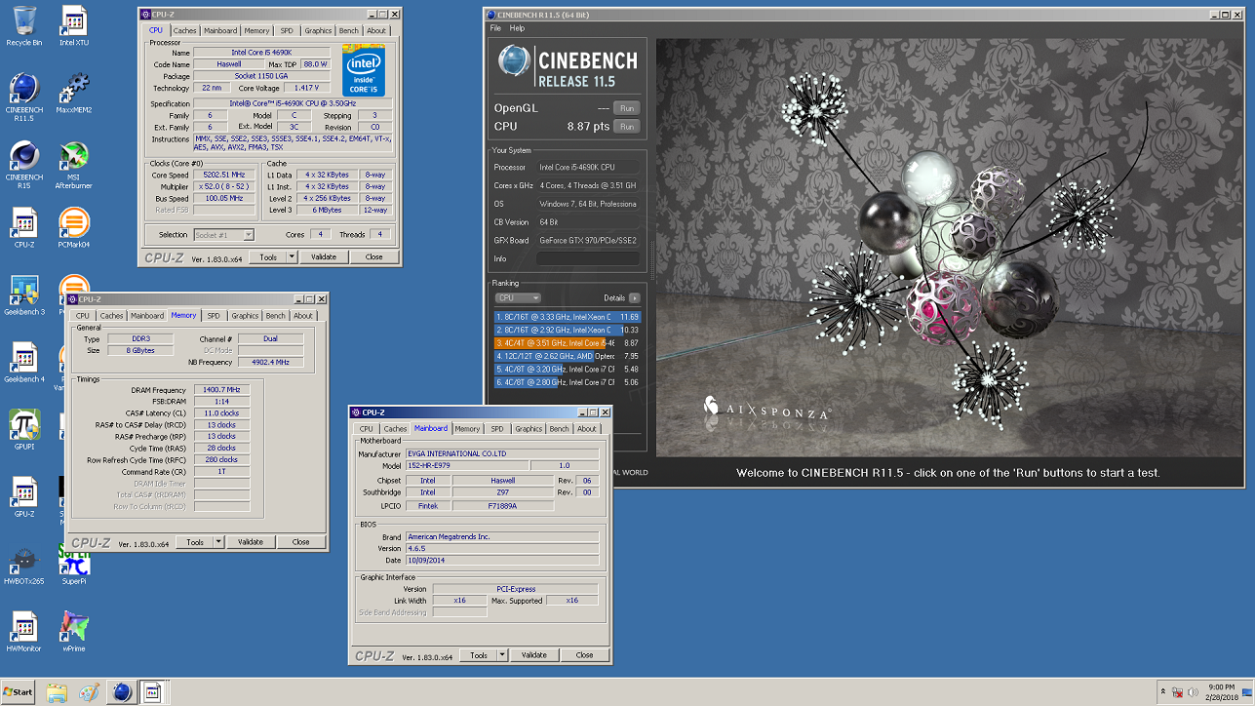Expand Tools dropdown arrow in CPU window
1255x706 pixels.
pos(292,257)
